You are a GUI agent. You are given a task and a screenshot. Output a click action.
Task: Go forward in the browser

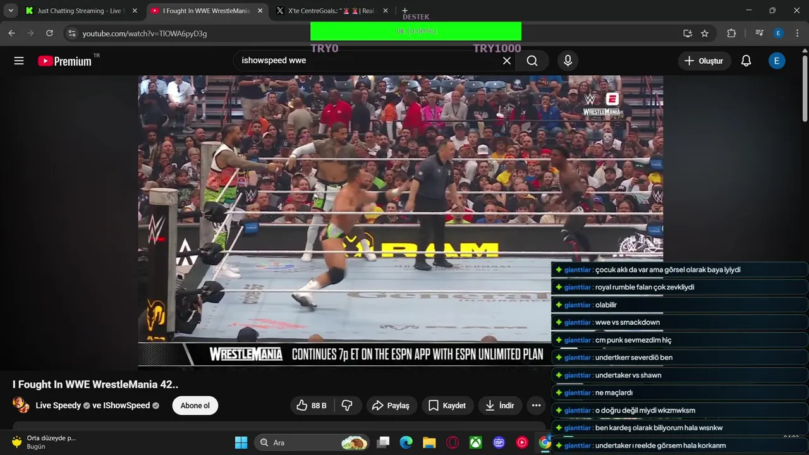(30, 33)
